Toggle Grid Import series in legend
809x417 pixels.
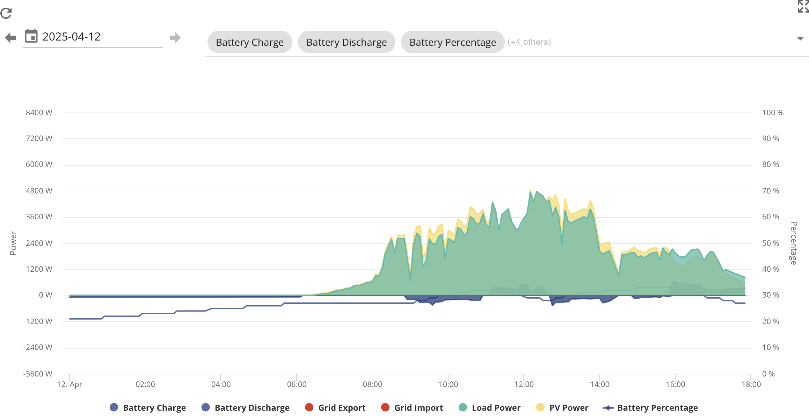[412, 408]
